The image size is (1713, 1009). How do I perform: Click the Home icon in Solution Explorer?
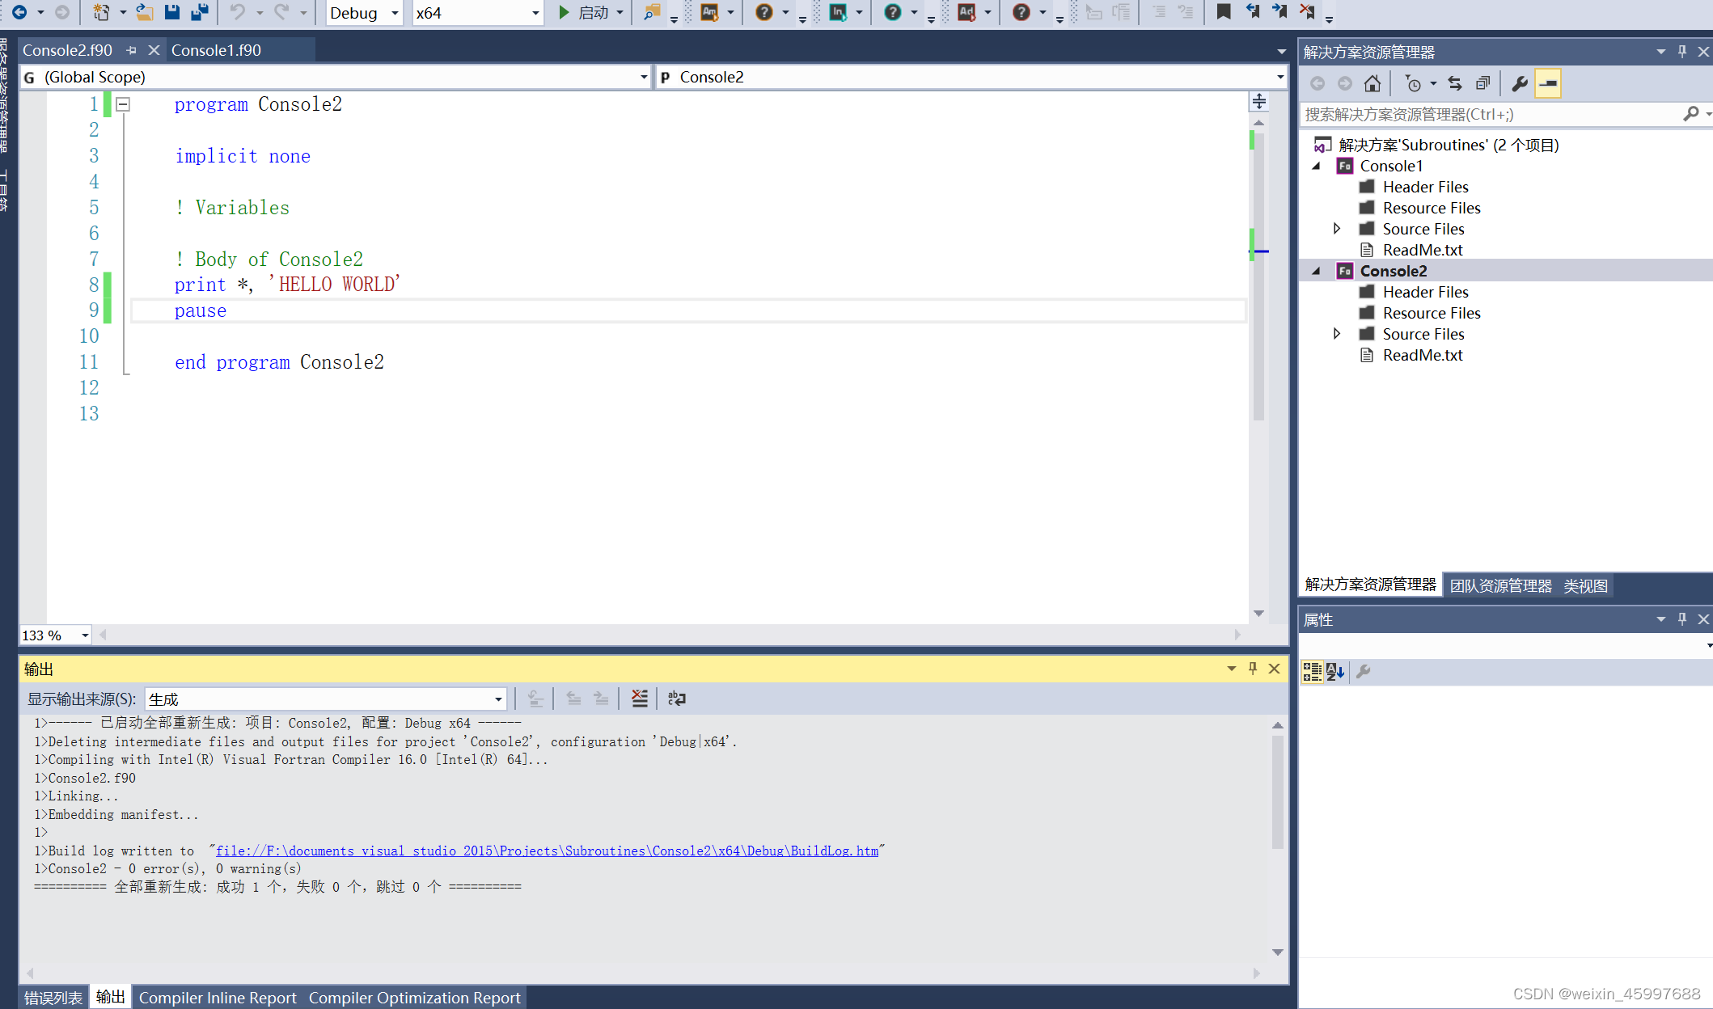point(1372,83)
